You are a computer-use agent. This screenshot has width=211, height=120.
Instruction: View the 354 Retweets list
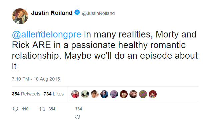point(26,94)
